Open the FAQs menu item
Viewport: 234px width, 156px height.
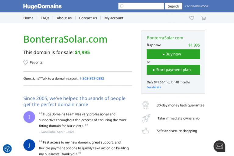[45, 18]
